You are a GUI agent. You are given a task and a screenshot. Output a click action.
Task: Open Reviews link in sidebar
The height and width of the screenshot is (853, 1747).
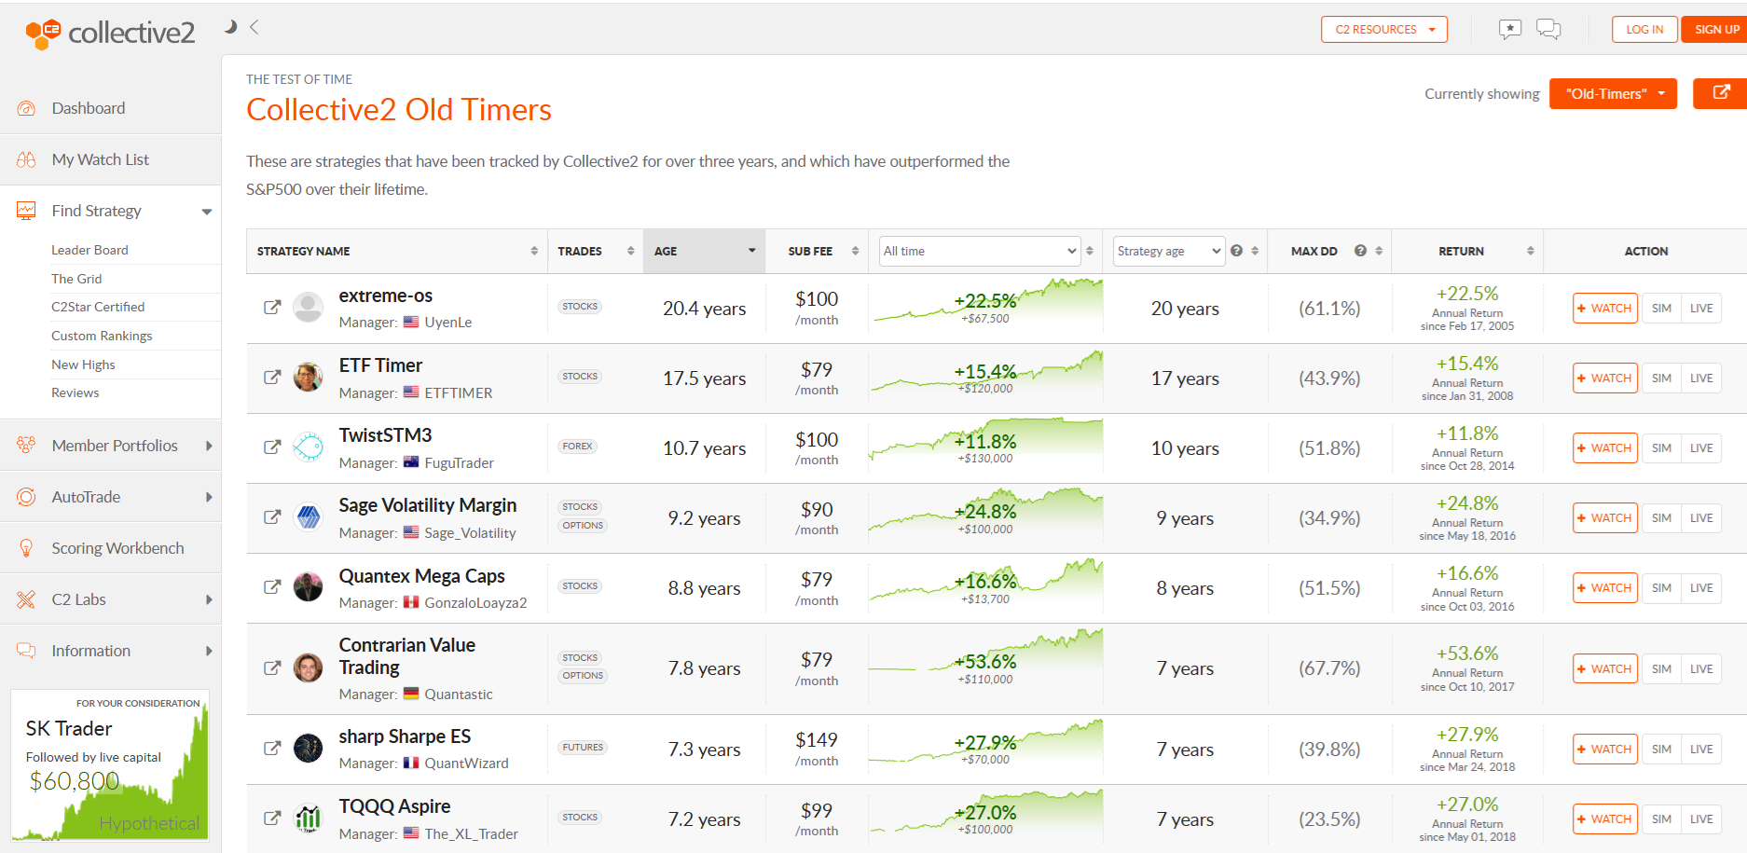(75, 392)
